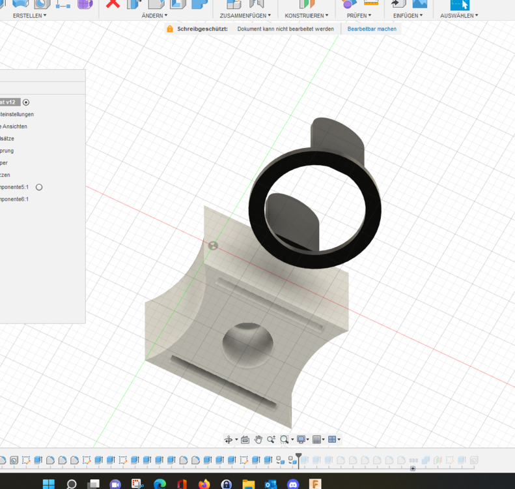
Task: Click the red delete X icon in toolbar
Action: pos(113,4)
